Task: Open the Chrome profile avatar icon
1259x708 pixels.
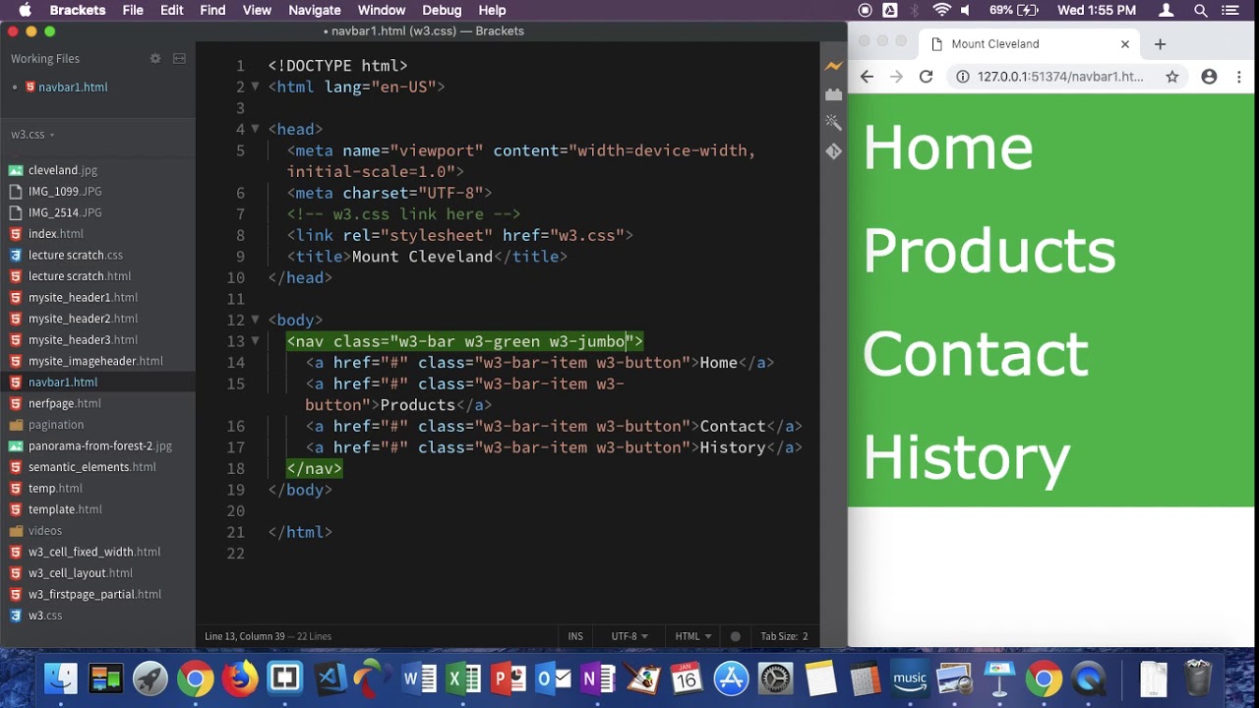Action: pyautogui.click(x=1209, y=77)
